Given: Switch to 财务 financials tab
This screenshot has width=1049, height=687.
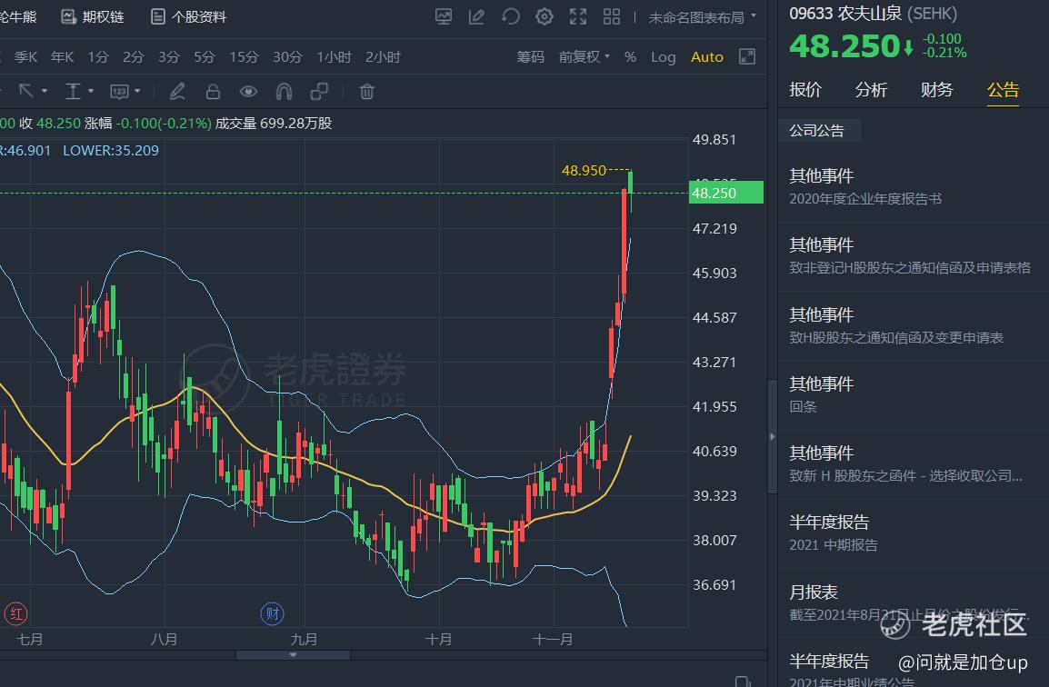Looking at the screenshot, I should [x=936, y=90].
